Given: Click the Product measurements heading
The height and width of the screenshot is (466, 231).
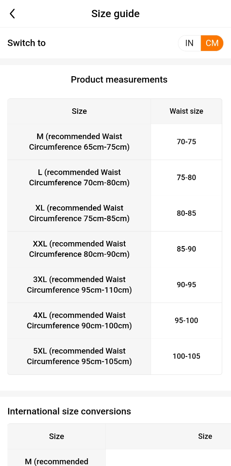Looking at the screenshot, I should tap(119, 80).
